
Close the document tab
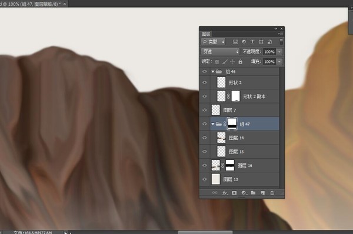pyautogui.click(x=65, y=4)
